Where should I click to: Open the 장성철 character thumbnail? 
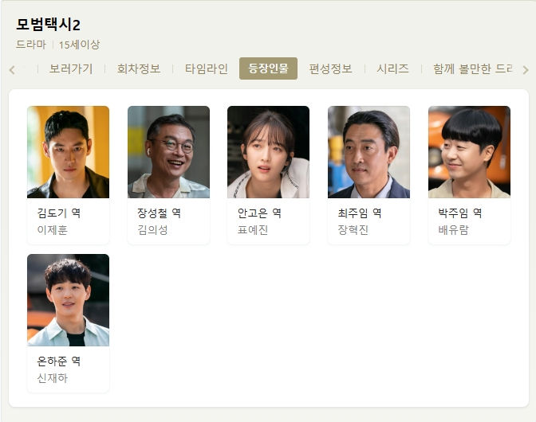point(168,152)
